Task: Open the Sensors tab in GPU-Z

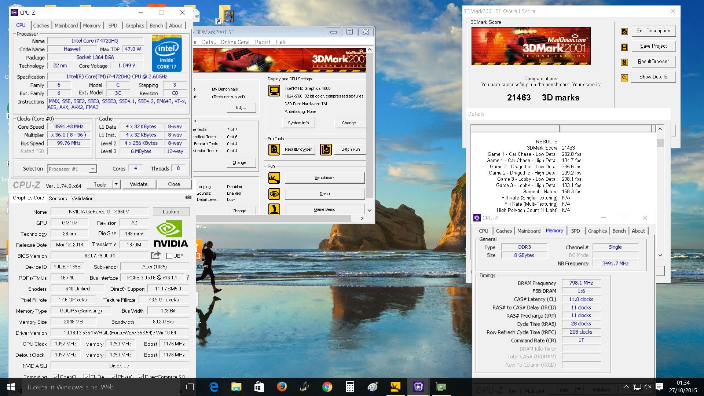Action: point(58,198)
